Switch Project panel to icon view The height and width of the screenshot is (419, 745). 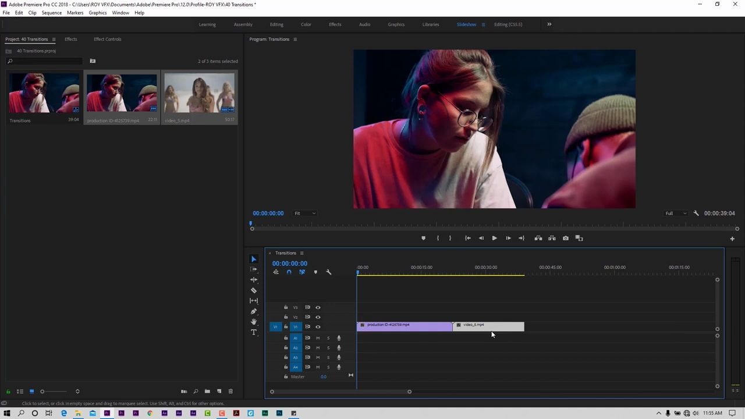click(31, 392)
